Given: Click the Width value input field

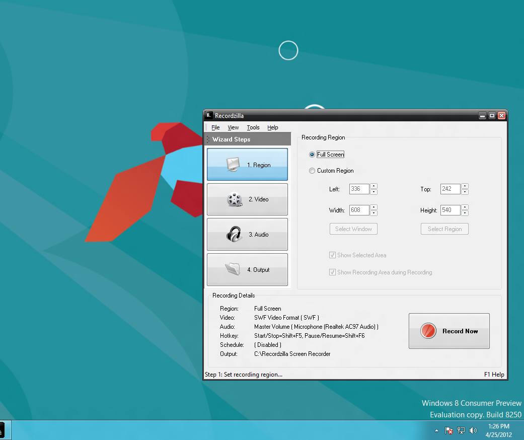Looking at the screenshot, I should coord(359,210).
